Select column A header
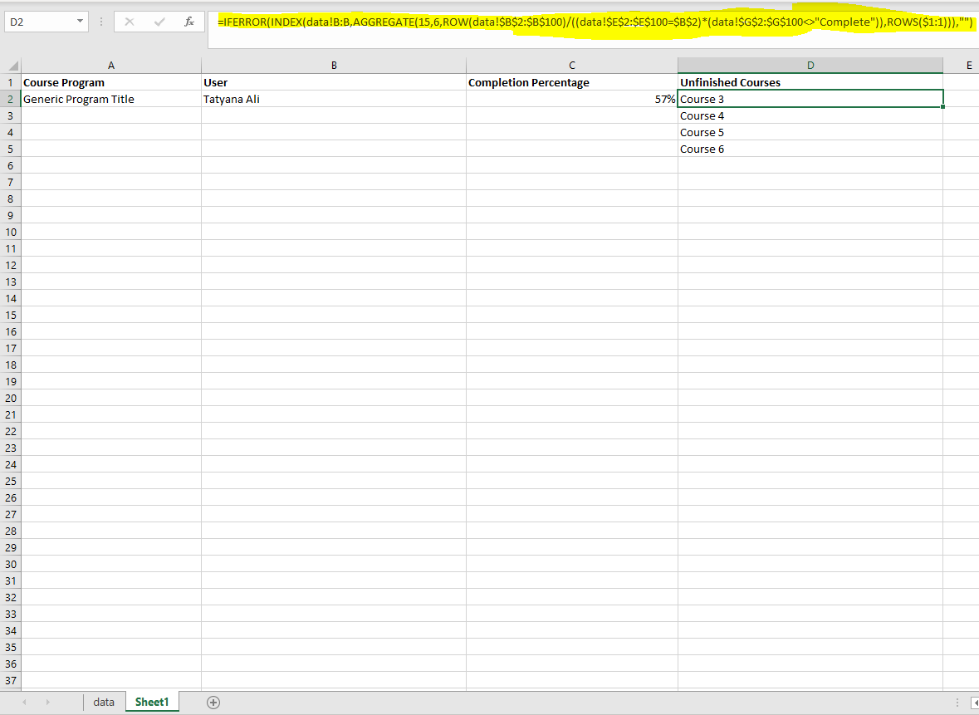 point(111,65)
